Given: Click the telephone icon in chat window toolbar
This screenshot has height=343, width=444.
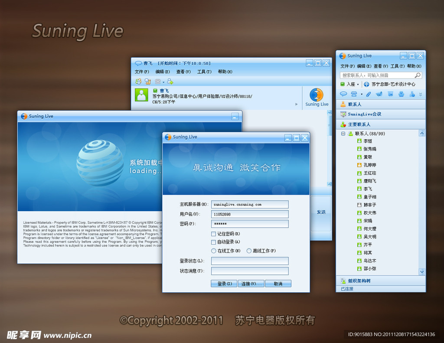Looking at the screenshot, I should (x=158, y=81).
